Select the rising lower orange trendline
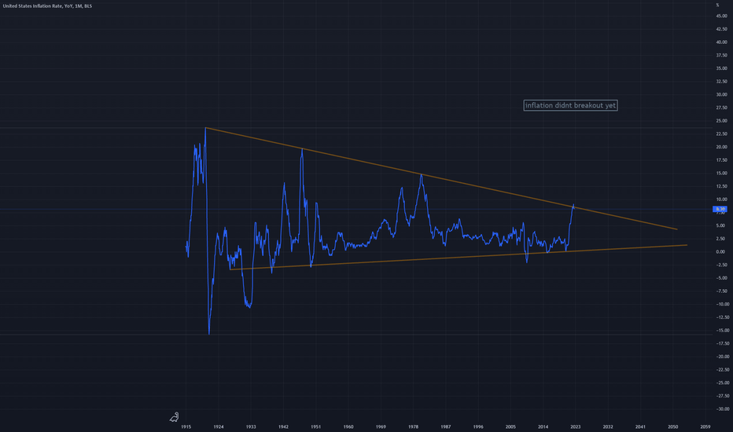Screen dimensions: 733x432 coord(458,258)
